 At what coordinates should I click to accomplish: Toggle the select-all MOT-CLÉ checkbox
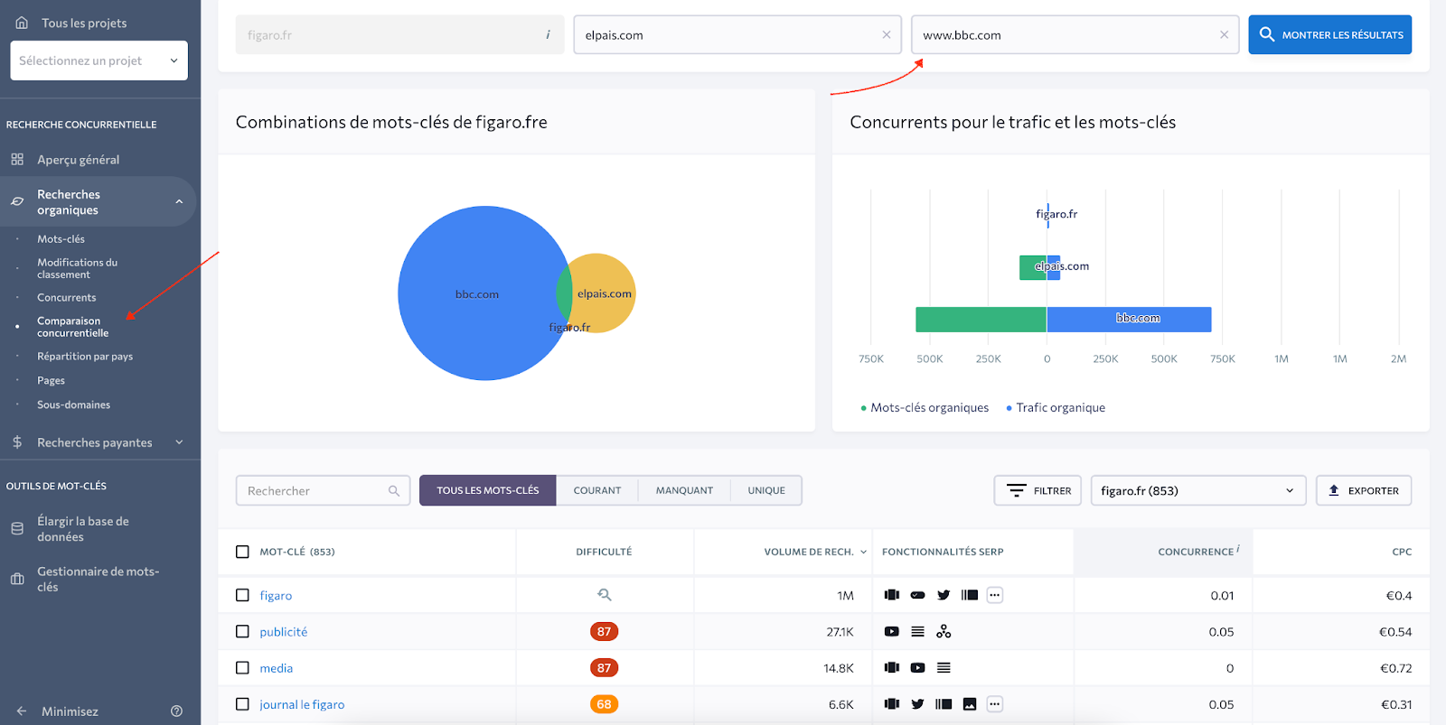[242, 552]
